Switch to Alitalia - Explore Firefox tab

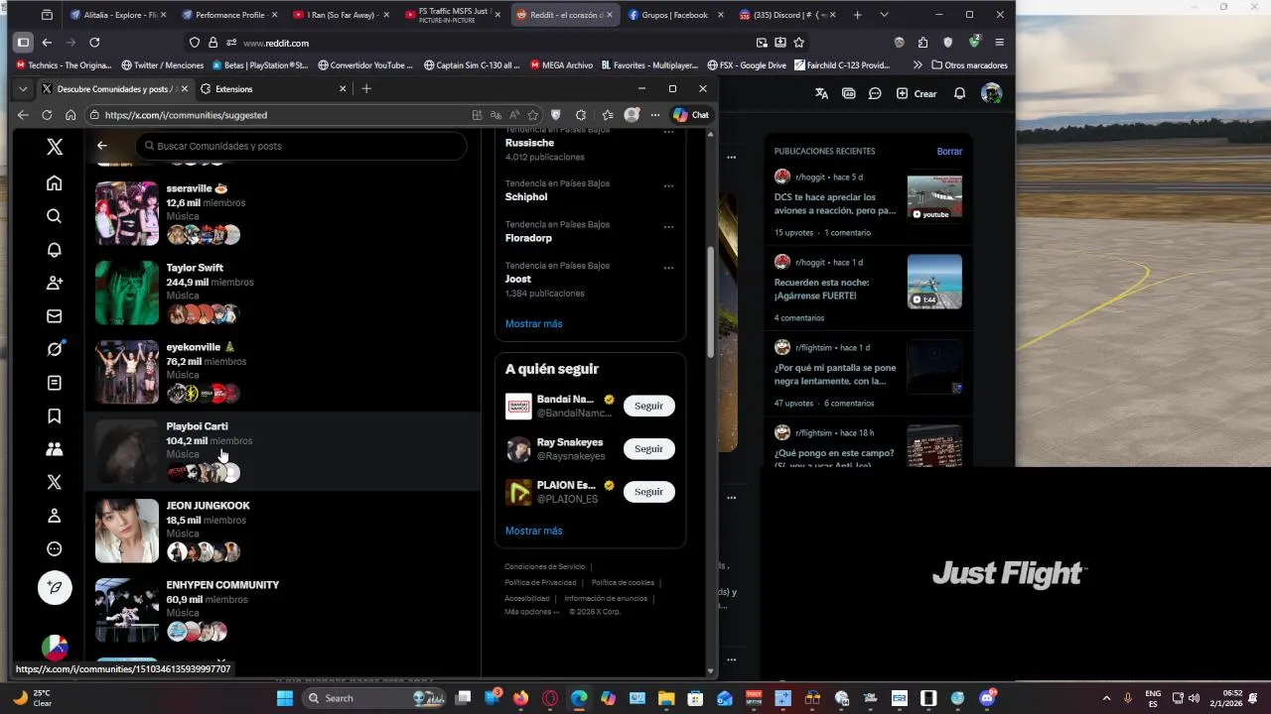pos(118,15)
